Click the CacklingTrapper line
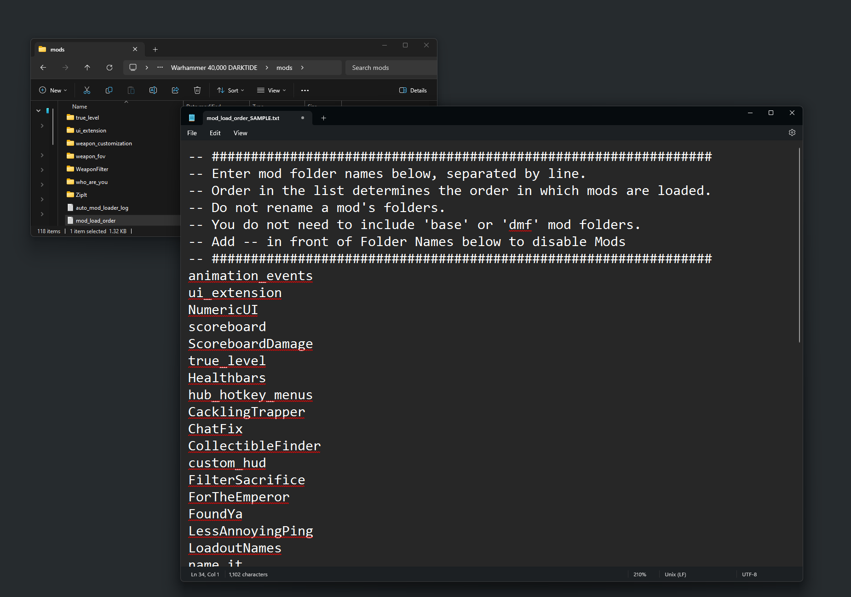 (x=247, y=412)
